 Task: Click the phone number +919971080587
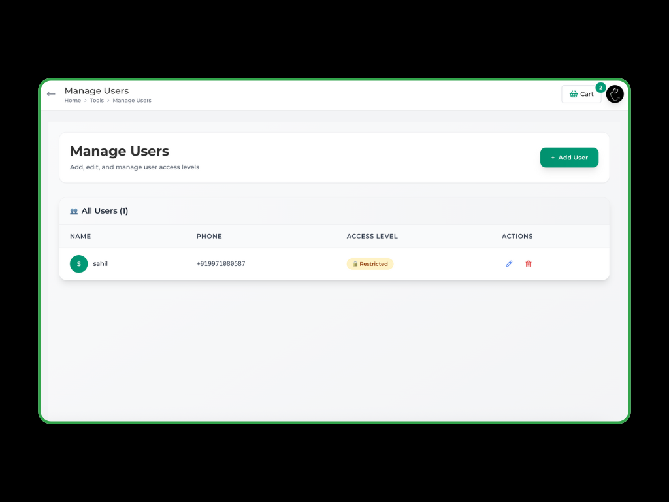click(221, 264)
